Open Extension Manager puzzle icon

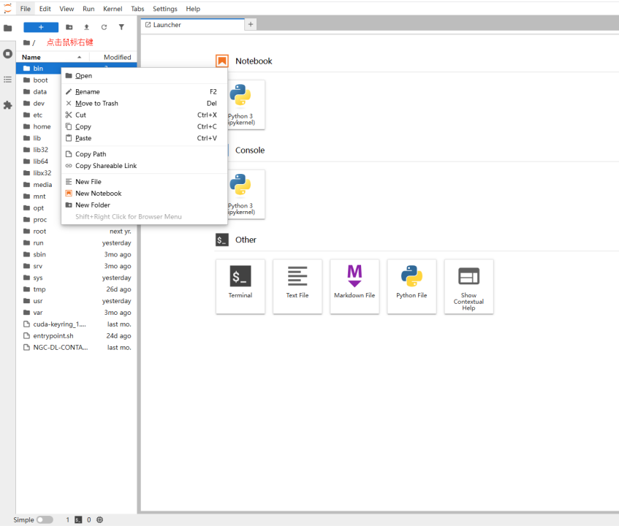pyautogui.click(x=7, y=105)
